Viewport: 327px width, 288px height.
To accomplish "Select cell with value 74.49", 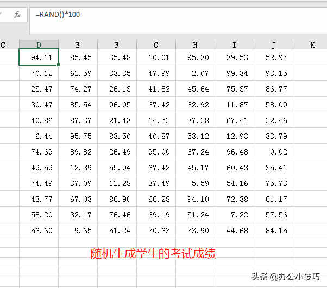I will [x=39, y=183].
